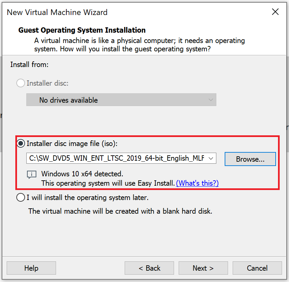This screenshot has width=289, height=282.
Task: Open the 'No drives available' dropdown
Action: [121, 100]
